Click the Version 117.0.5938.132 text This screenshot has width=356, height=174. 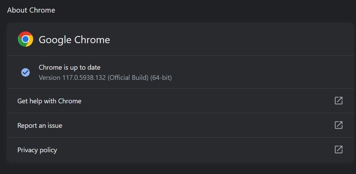72,78
